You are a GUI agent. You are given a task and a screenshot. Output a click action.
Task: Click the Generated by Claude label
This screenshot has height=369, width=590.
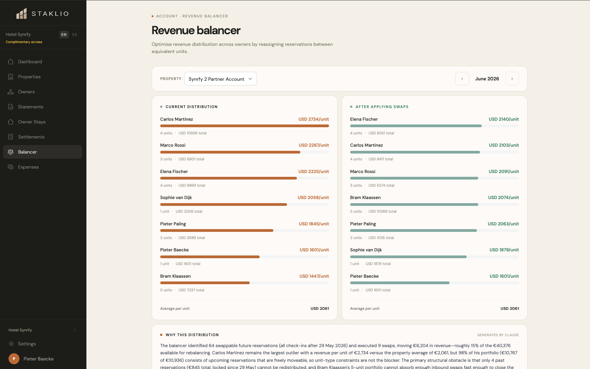(498, 335)
